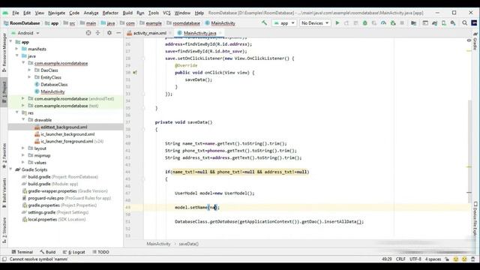Open the Refactor menu
The height and width of the screenshot is (270, 480).
click(x=110, y=13)
